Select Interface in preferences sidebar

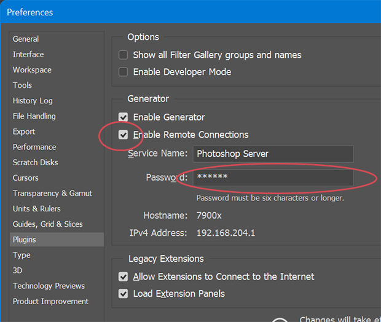[x=28, y=54]
